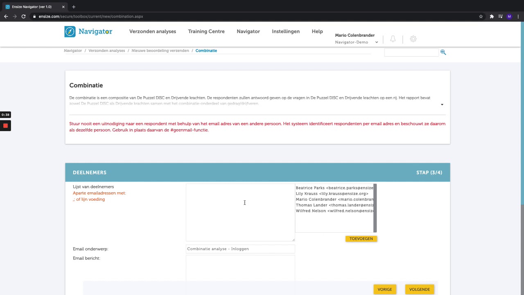Select Thomas Lander in contact list
Viewport: 524px width, 295px height.
334,205
